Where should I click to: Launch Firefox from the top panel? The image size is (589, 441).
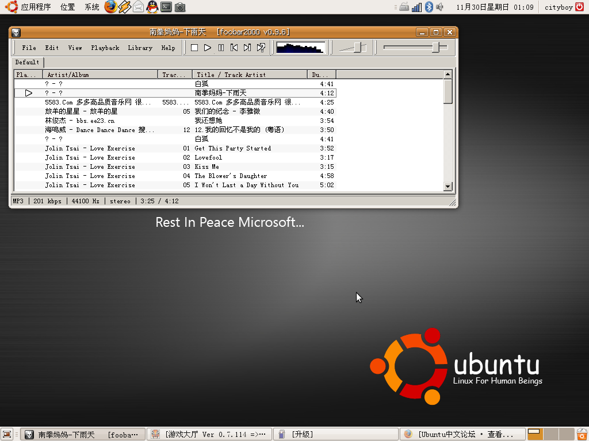(x=110, y=7)
